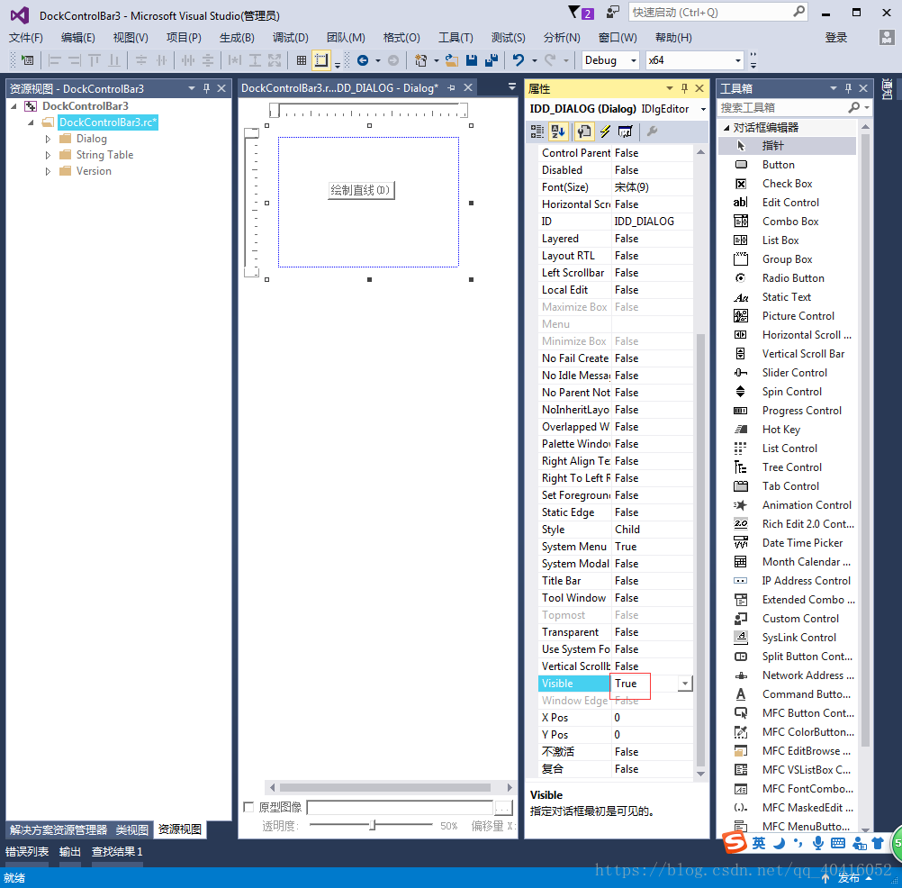This screenshot has height=888, width=902.
Task: Select the Slider Control tool
Action: tap(788, 373)
